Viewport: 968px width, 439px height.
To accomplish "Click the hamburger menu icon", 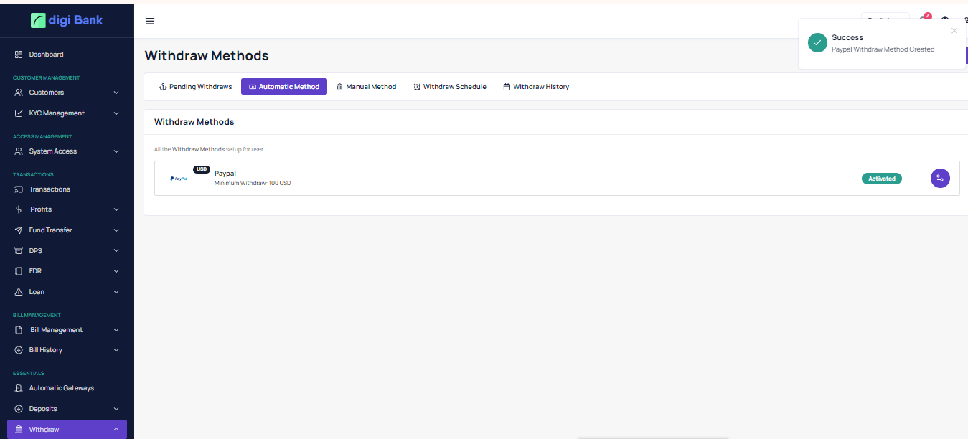I will click(x=150, y=21).
